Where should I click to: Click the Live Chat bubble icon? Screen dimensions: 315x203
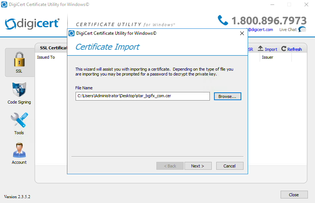click(x=302, y=29)
